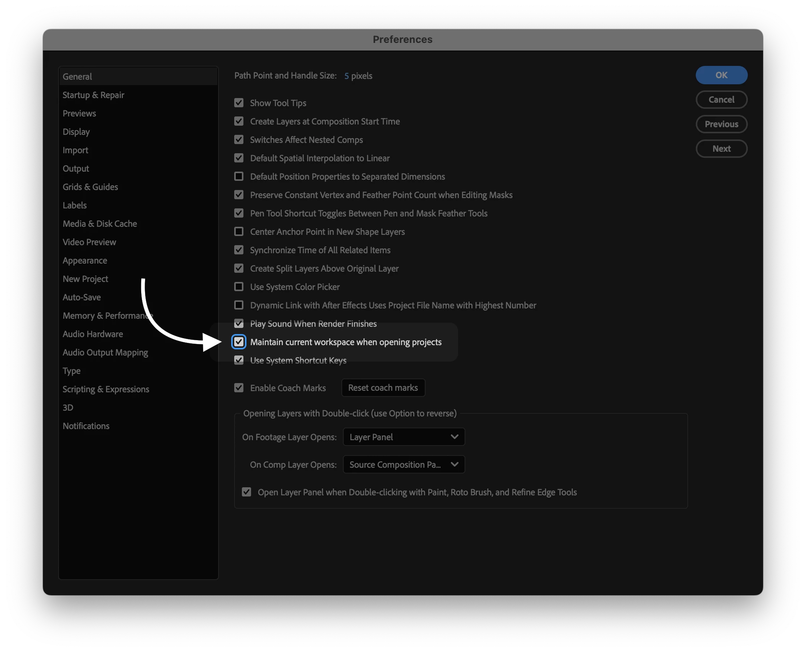Viewport: 806px width, 652px height.
Task: Check Default Position Properties to Separated Dimensions
Action: tap(239, 176)
